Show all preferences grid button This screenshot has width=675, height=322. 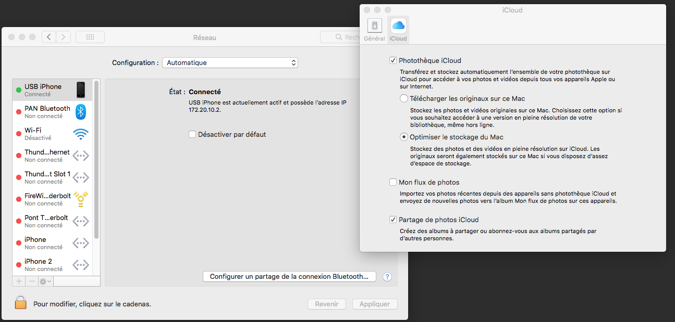(90, 37)
